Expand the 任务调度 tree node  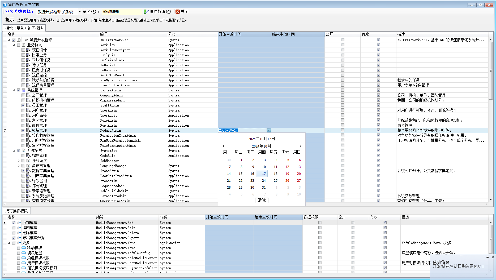point(19,161)
